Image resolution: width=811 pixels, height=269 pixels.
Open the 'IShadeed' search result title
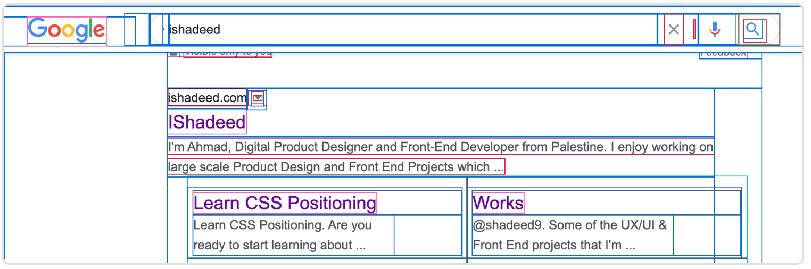[207, 123]
